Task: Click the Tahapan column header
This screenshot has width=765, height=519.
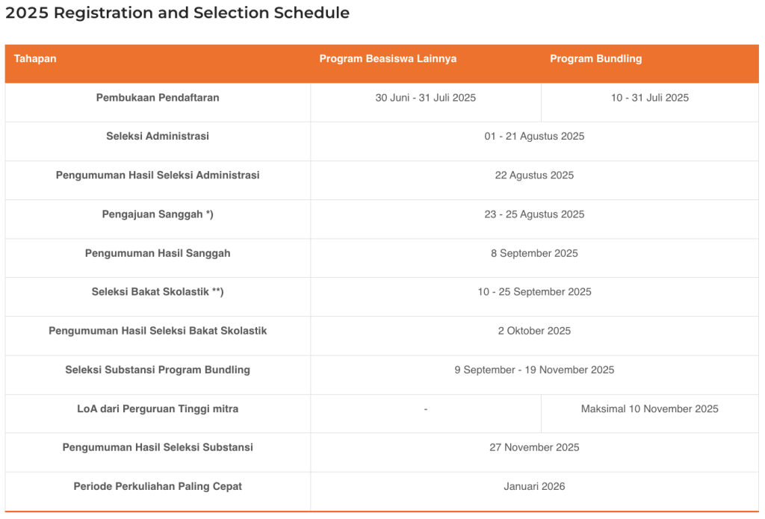Action: pyautogui.click(x=35, y=58)
